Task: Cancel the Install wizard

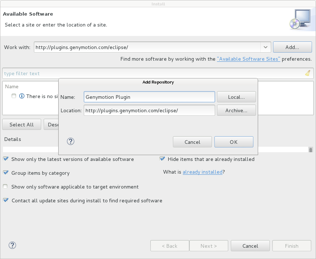Action: click(250, 246)
